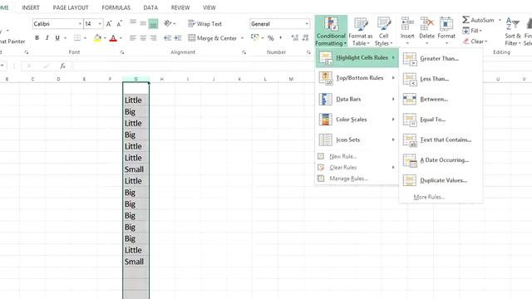Image resolution: width=532 pixels, height=299 pixels.
Task: Open the Borders icon
Action: [x=77, y=38]
